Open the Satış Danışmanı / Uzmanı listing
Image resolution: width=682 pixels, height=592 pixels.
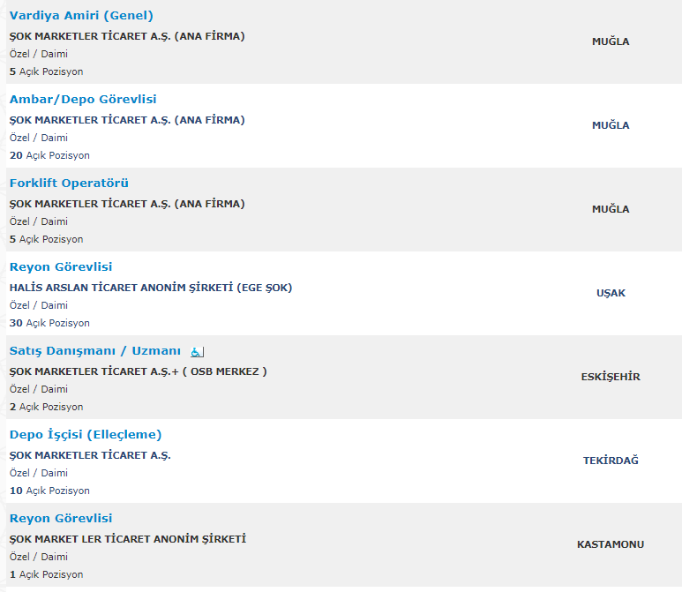pos(95,350)
